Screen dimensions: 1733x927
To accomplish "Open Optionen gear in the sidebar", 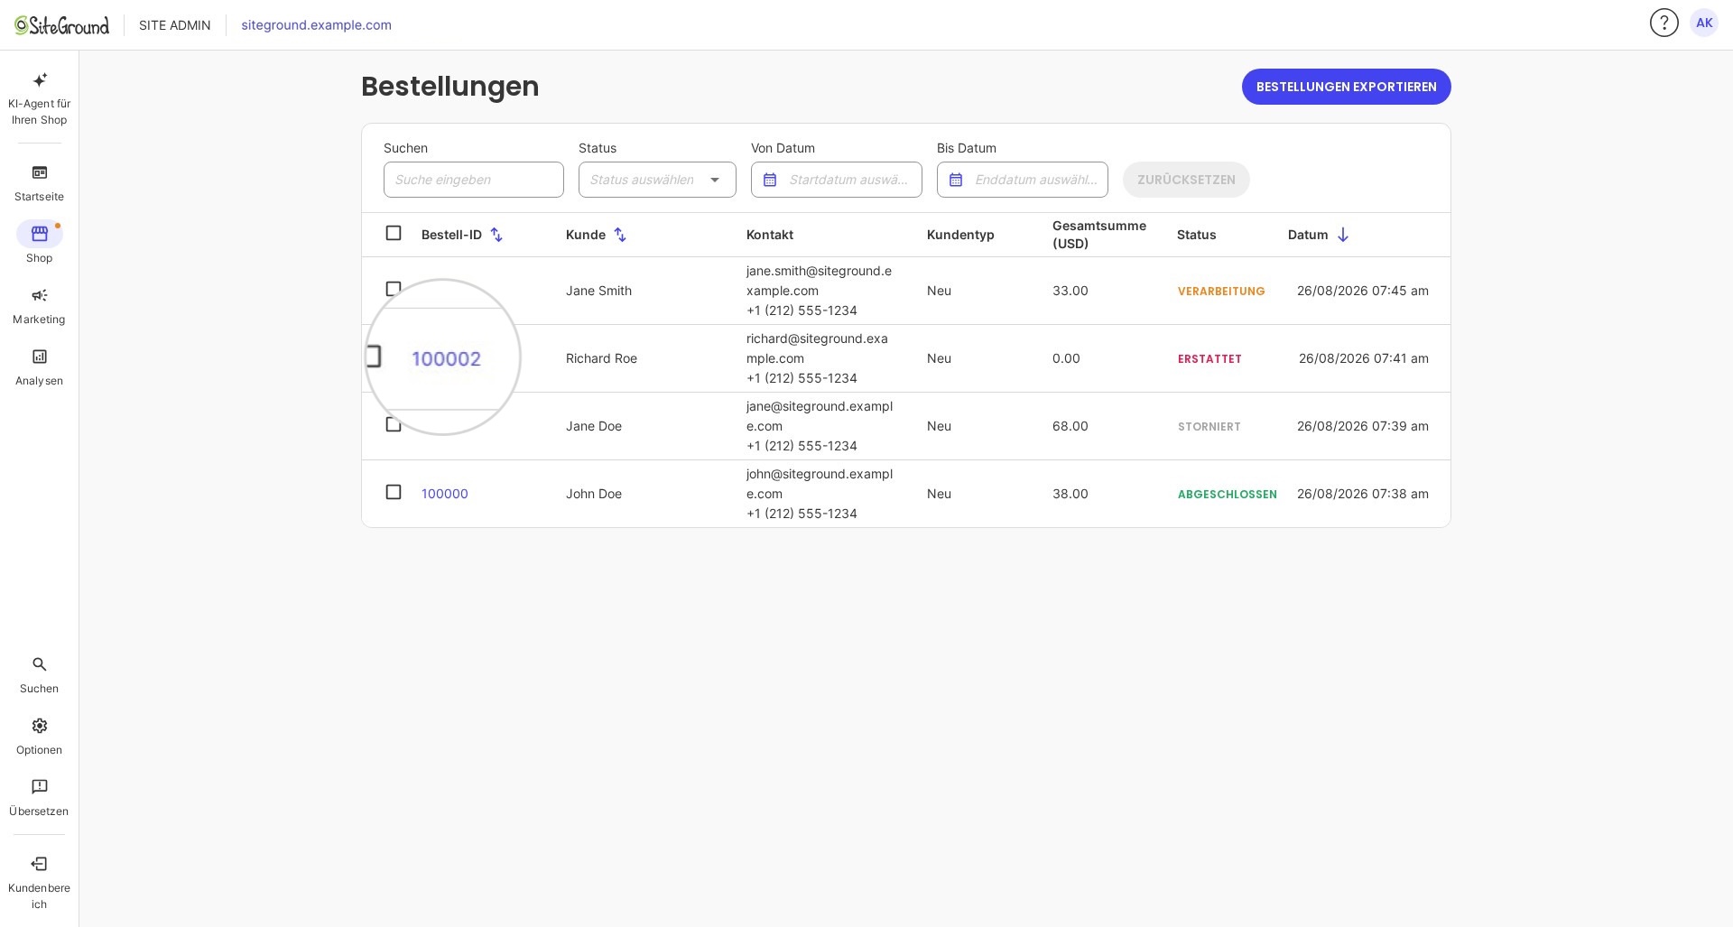I will pos(40,737).
